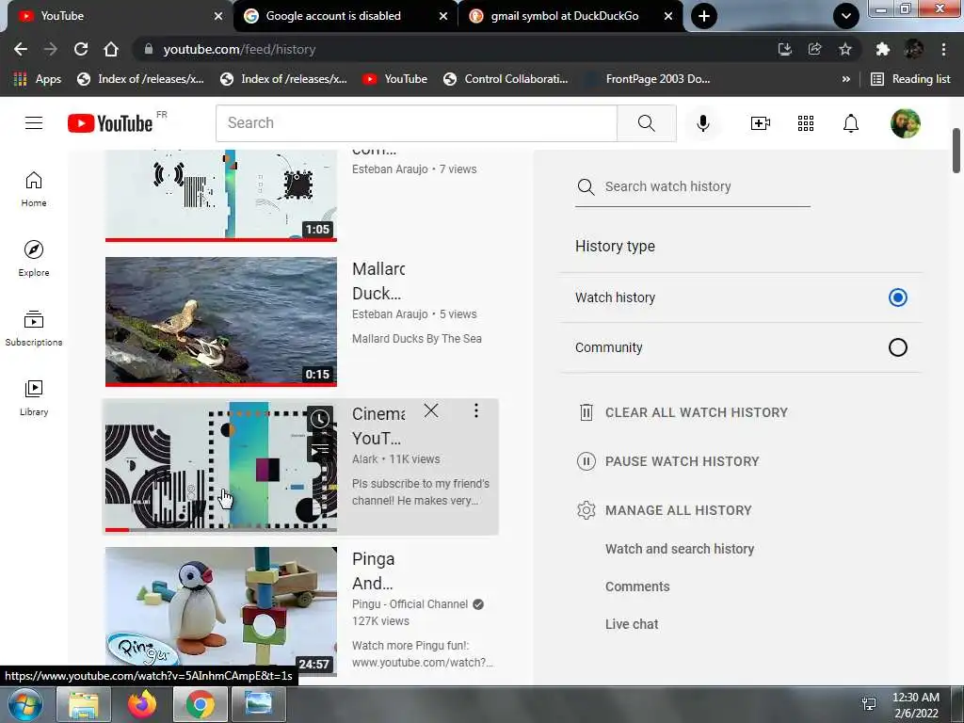Open the Cinema video thumbnail
964x723 pixels.
pyautogui.click(x=220, y=467)
